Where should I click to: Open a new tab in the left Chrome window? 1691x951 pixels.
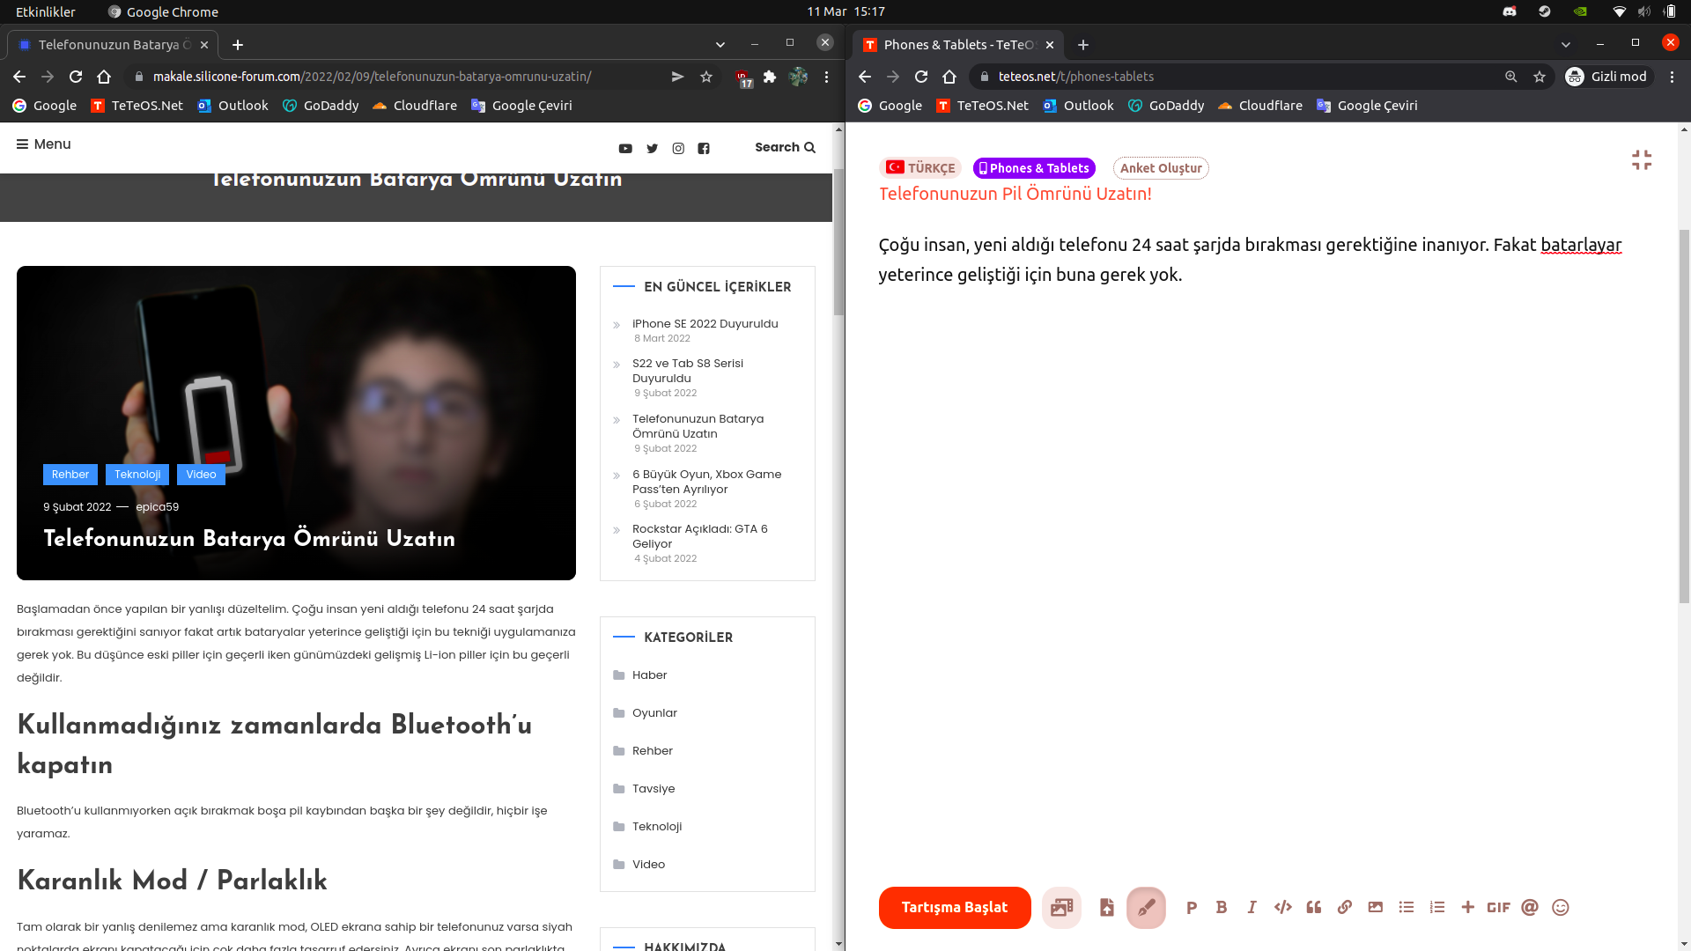pyautogui.click(x=238, y=44)
